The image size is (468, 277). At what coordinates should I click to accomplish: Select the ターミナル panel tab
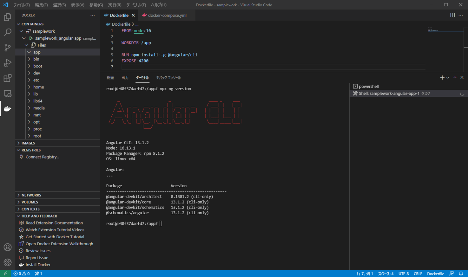(142, 78)
